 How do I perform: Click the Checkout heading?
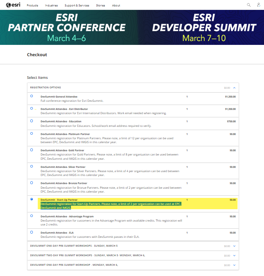pos(37,55)
